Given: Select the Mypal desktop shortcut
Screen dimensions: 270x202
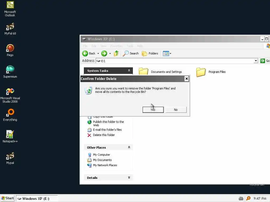Looking at the screenshot, I should pyautogui.click(x=10, y=158).
